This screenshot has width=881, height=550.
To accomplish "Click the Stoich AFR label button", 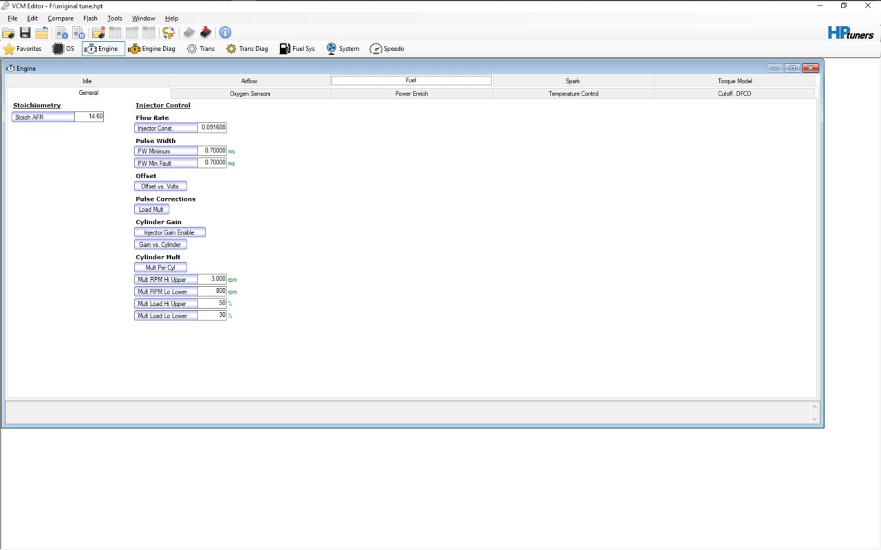I will (x=43, y=117).
